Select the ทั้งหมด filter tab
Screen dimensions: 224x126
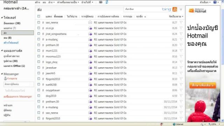pos(58,16)
